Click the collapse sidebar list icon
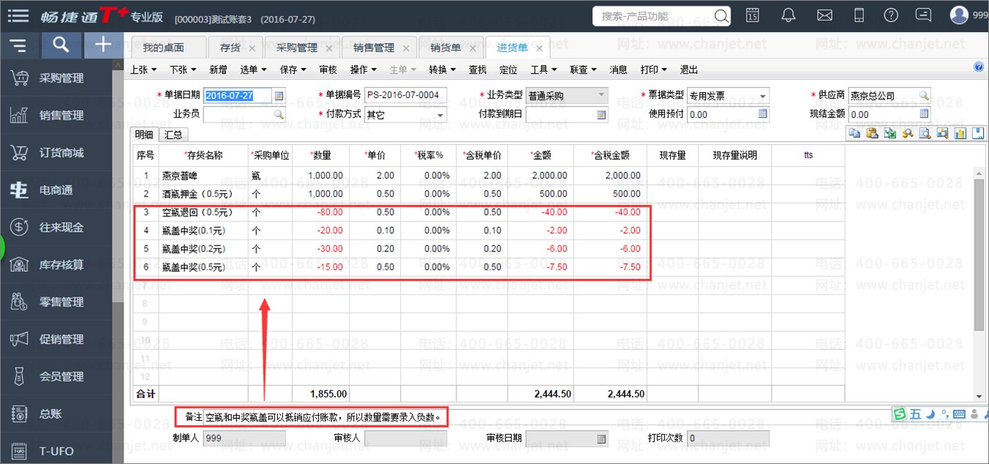 (x=18, y=46)
